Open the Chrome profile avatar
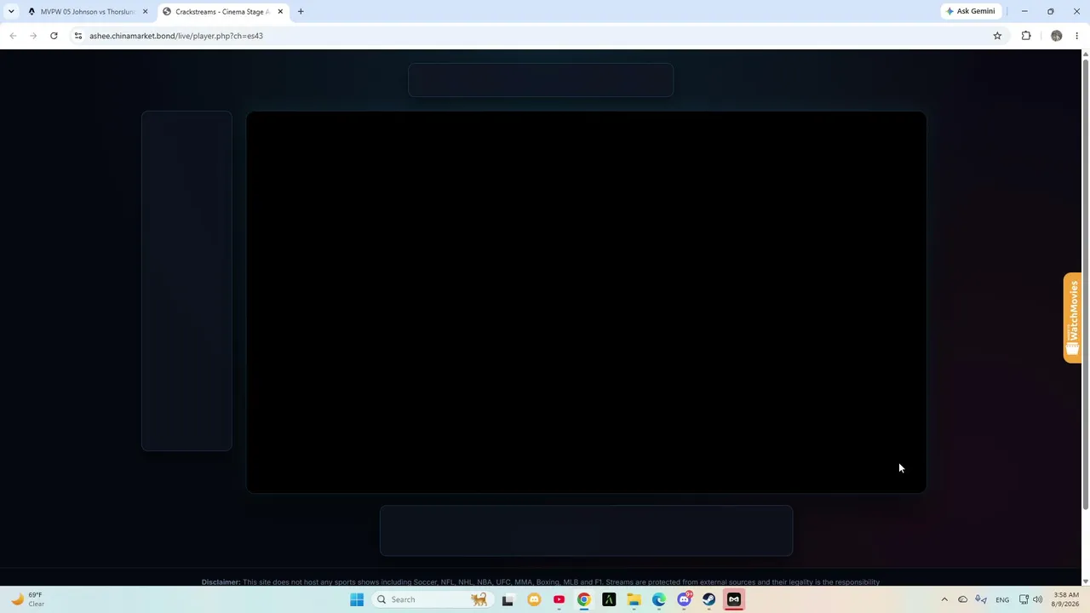The height and width of the screenshot is (613, 1090). click(x=1057, y=36)
